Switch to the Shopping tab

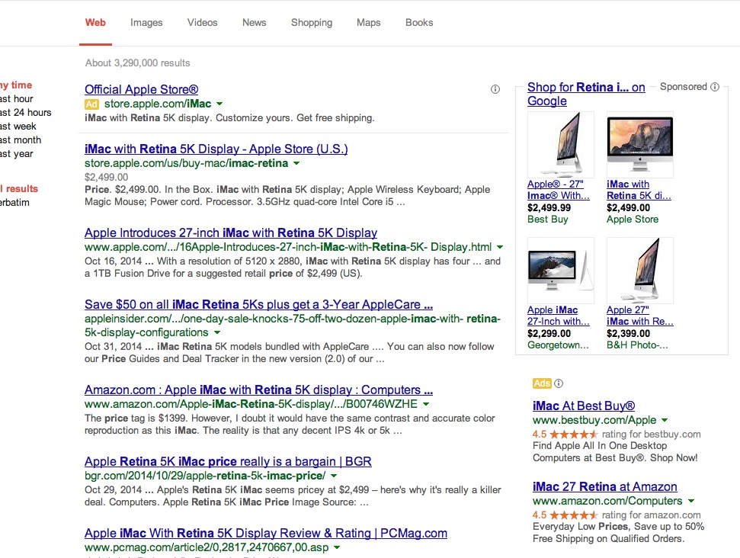pyautogui.click(x=312, y=23)
